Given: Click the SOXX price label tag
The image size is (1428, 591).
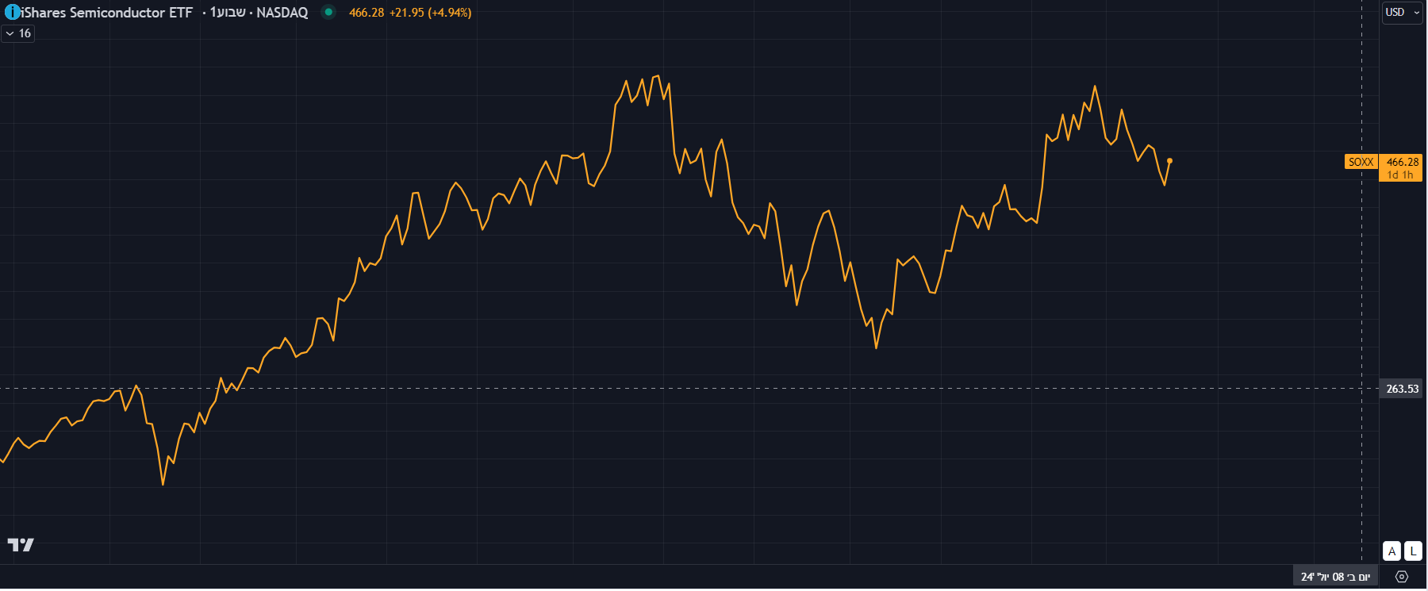Looking at the screenshot, I should click(1361, 162).
